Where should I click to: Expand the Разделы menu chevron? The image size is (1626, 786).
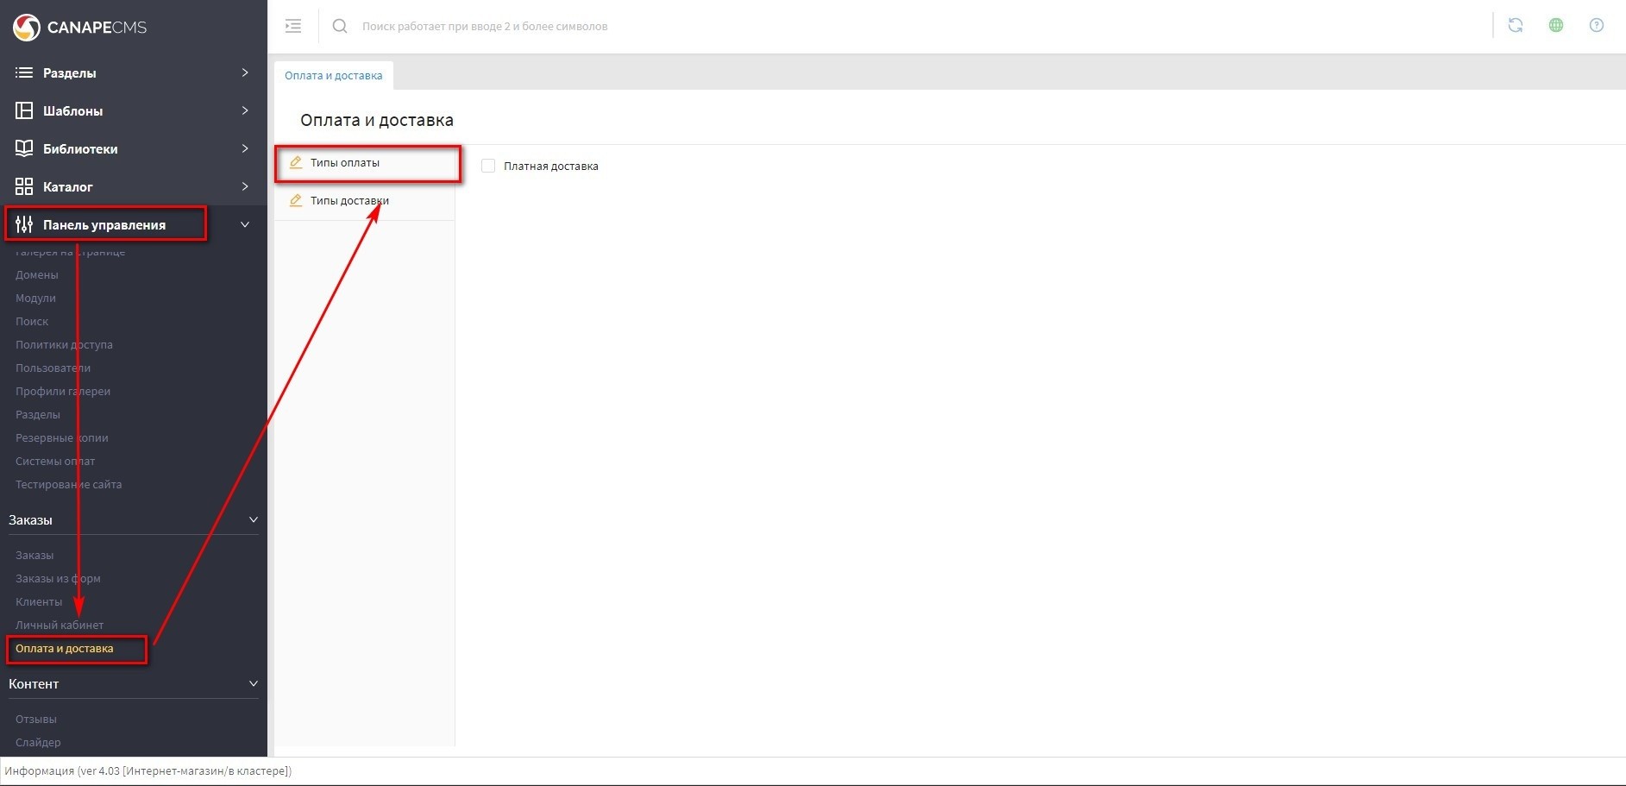[x=245, y=72]
